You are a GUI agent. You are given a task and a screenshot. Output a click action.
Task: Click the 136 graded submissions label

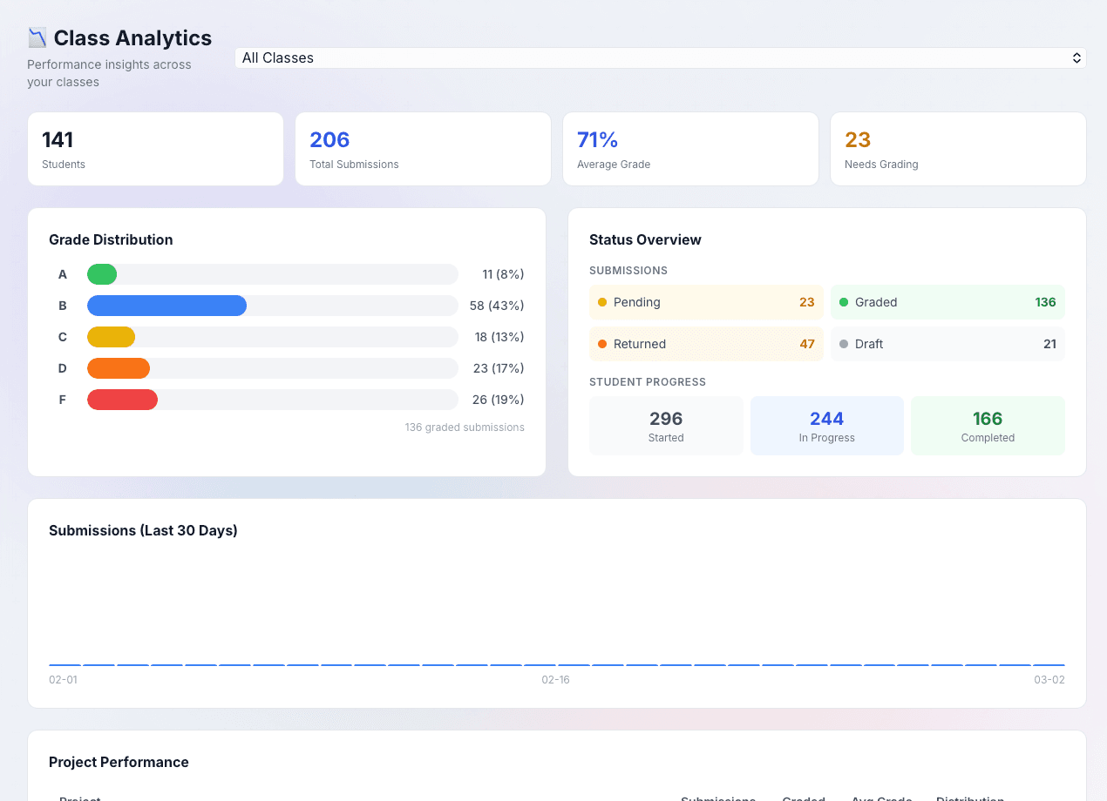tap(465, 427)
